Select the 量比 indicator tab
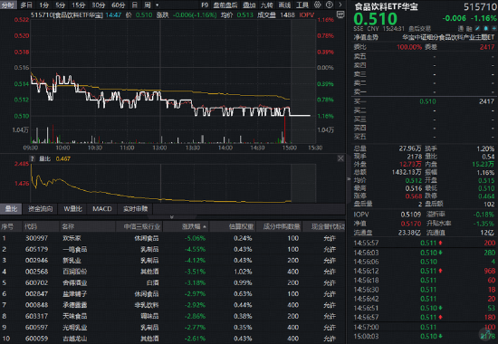The image size is (498, 344). click(11, 209)
